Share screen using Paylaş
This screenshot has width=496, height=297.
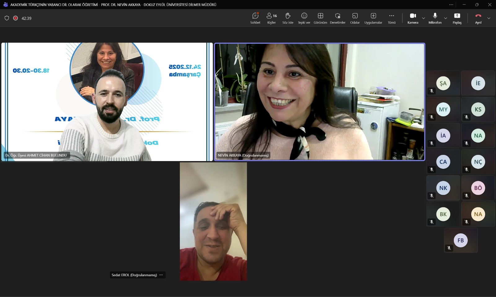pyautogui.click(x=457, y=18)
